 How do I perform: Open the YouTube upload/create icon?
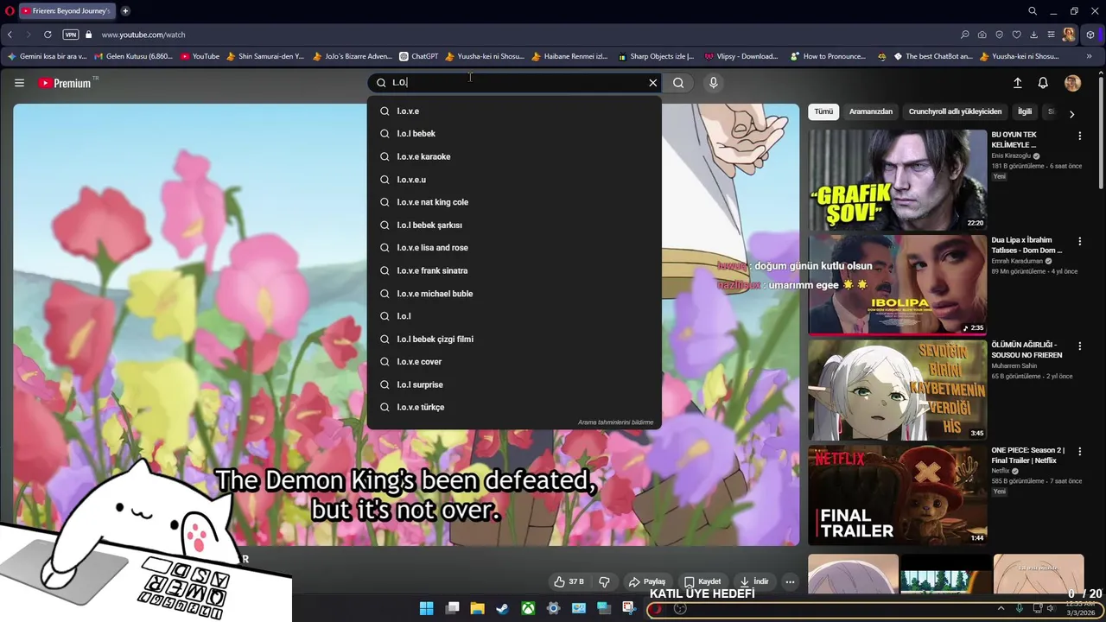[1017, 83]
